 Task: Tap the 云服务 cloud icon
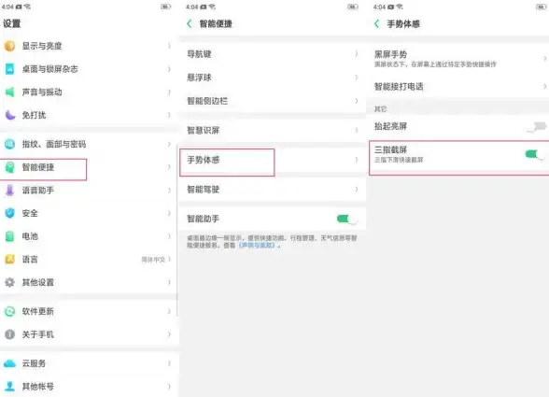pos(9,363)
